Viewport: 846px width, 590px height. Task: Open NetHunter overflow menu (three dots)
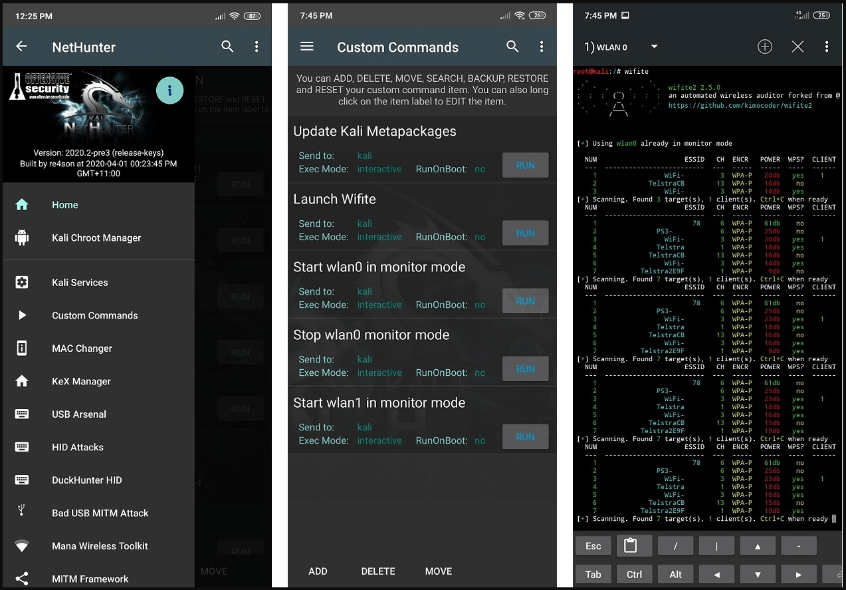[257, 47]
